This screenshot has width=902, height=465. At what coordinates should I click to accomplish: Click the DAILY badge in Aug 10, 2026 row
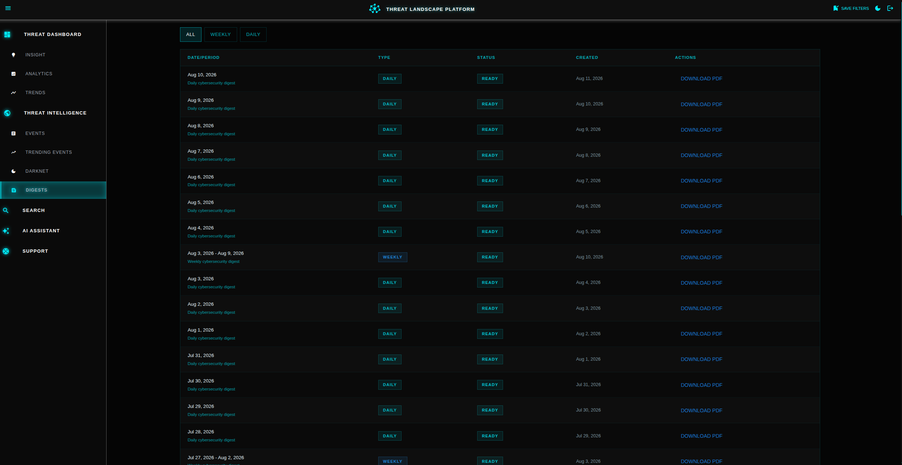[390, 79]
